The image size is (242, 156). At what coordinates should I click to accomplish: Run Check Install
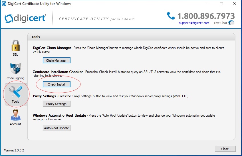click(x=57, y=84)
